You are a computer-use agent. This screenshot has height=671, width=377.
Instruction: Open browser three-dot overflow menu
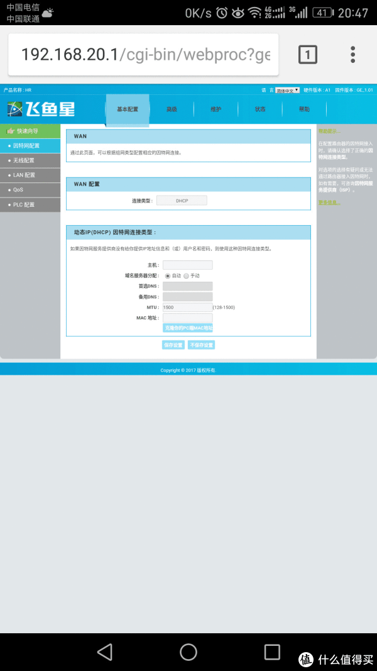[x=353, y=55]
